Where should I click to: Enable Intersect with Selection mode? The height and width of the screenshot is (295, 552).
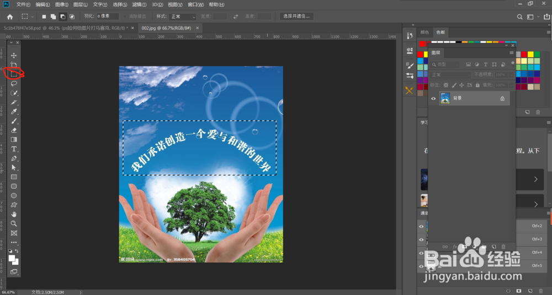click(x=72, y=17)
